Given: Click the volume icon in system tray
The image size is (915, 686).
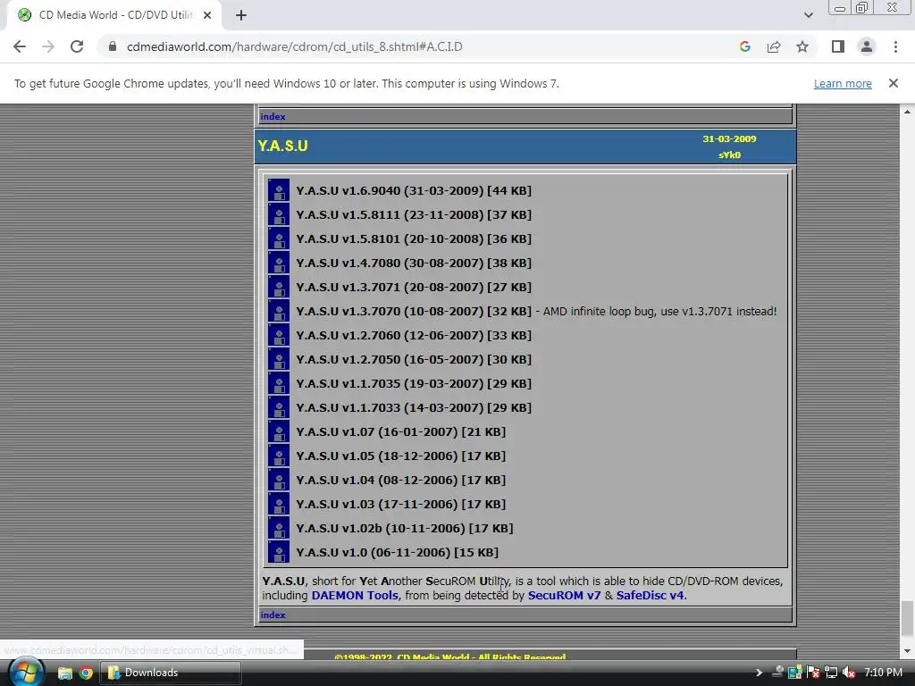Looking at the screenshot, I should (849, 673).
